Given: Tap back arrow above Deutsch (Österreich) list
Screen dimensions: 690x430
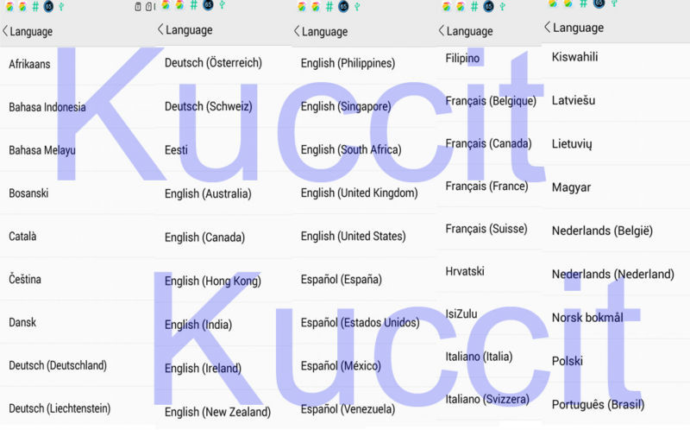Looking at the screenshot, I should click(160, 29).
